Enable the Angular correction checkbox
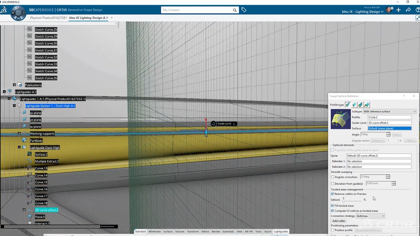 (x=333, y=177)
